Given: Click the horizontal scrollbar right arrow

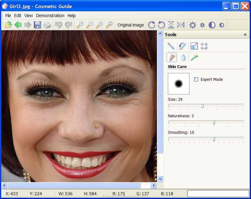Looking at the screenshot, I should coord(154,185).
